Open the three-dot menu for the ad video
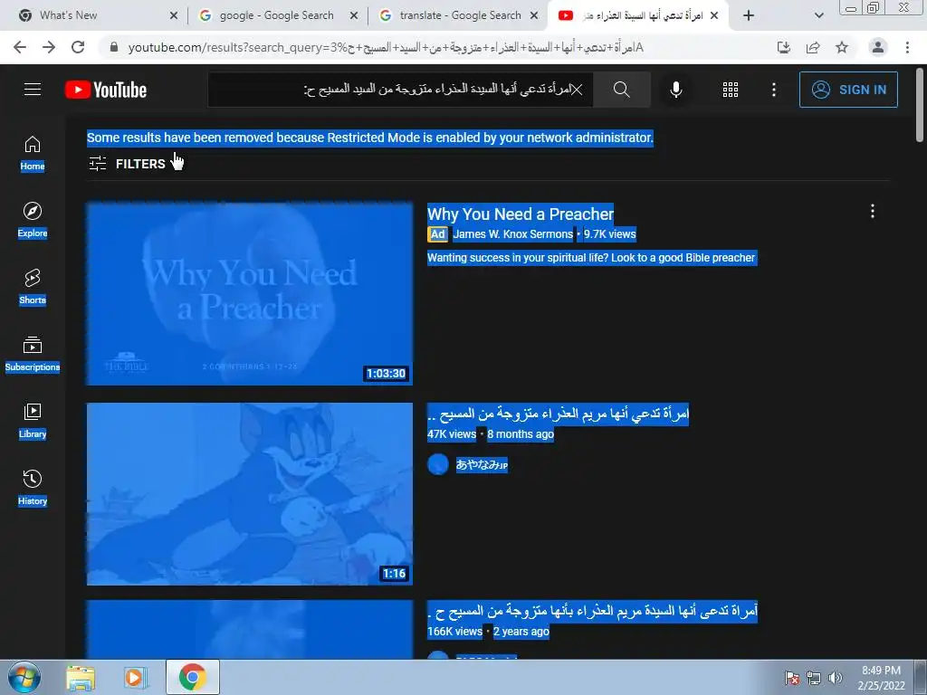927x695 pixels. [x=873, y=212]
